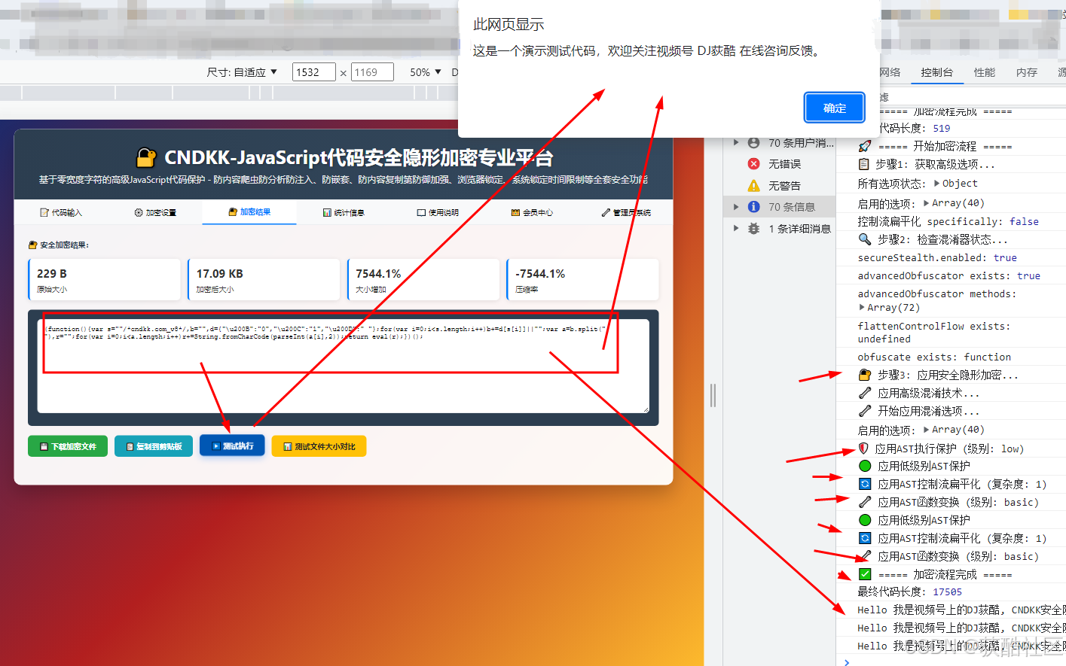This screenshot has height=666, width=1066.
Task: Click the 确定 button in the alert dialog
Action: [834, 108]
